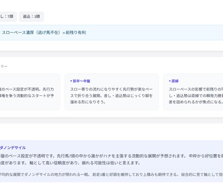Screen dimensions: 223x184
Task: Toggle the triangle beside 直線
Action: (x=170, y=81)
